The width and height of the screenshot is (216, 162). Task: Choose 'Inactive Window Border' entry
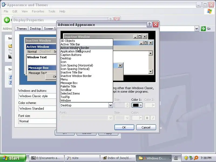(x=86, y=76)
